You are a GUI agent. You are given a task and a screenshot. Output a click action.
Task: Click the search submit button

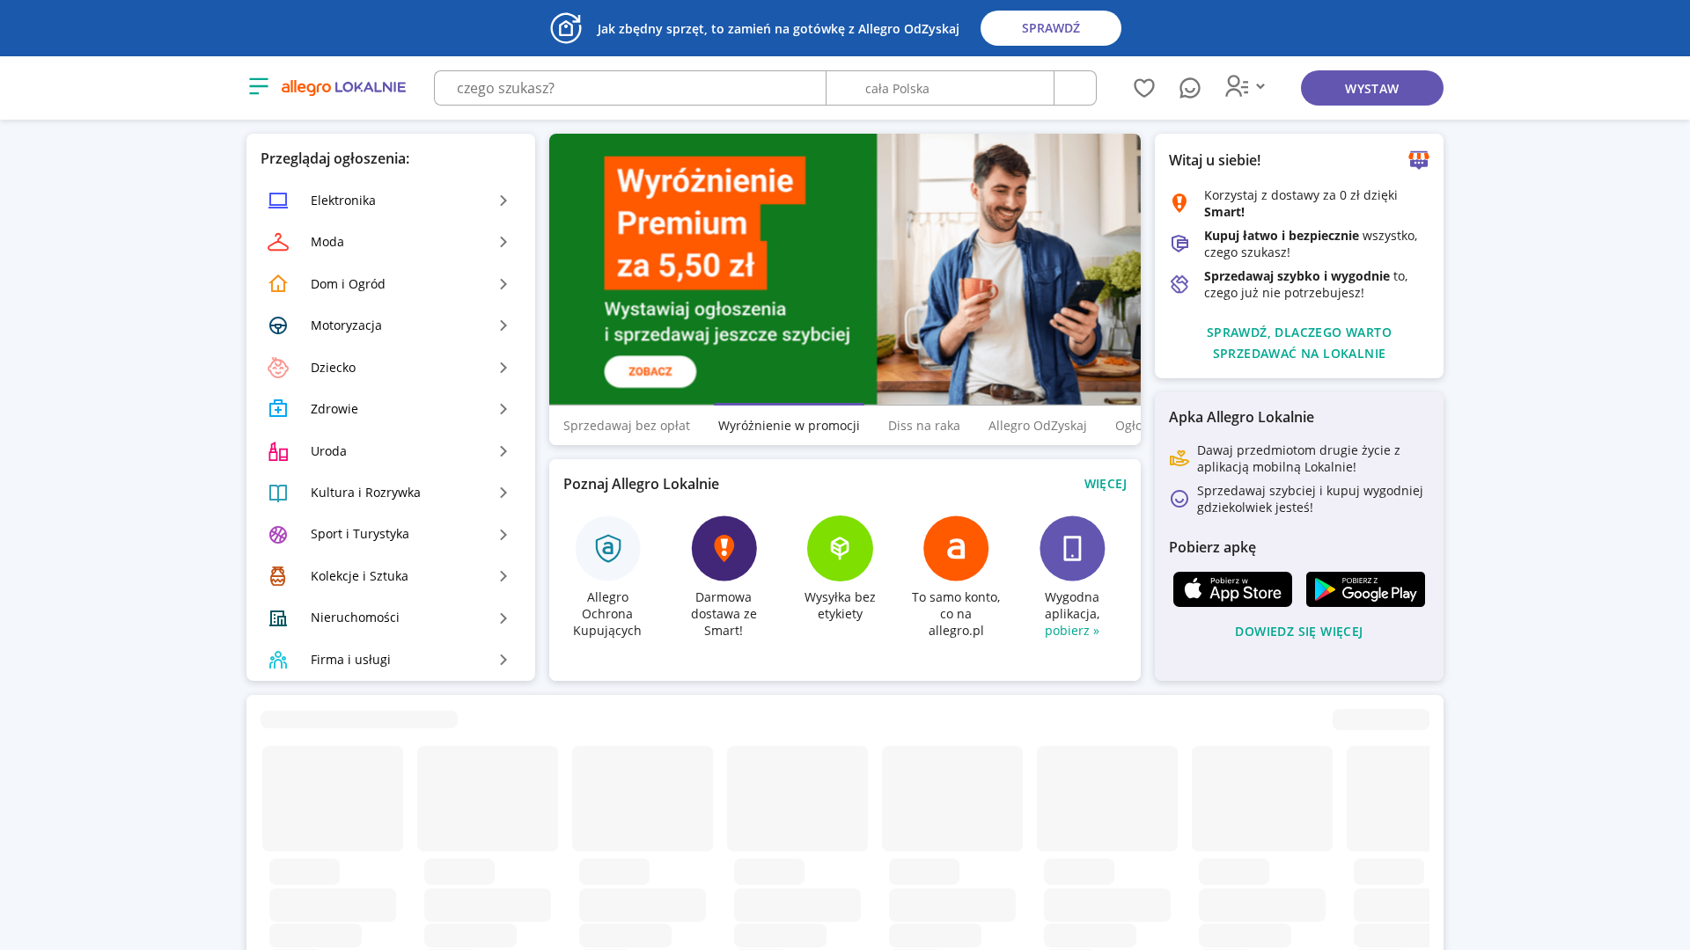(1075, 88)
